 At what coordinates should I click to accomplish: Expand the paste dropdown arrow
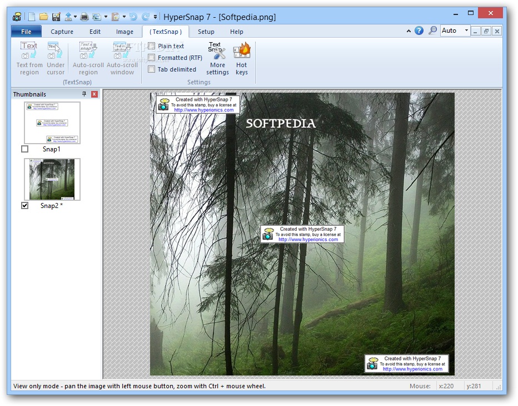coord(124,17)
